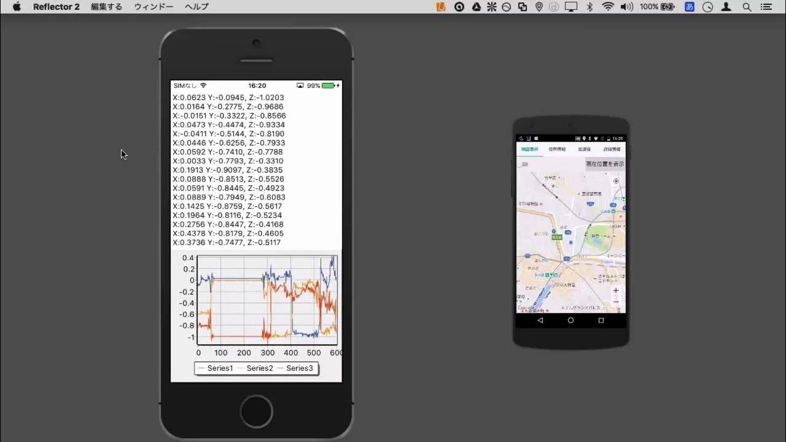Open the ウィンドー menu
The image size is (786, 442).
point(154,7)
